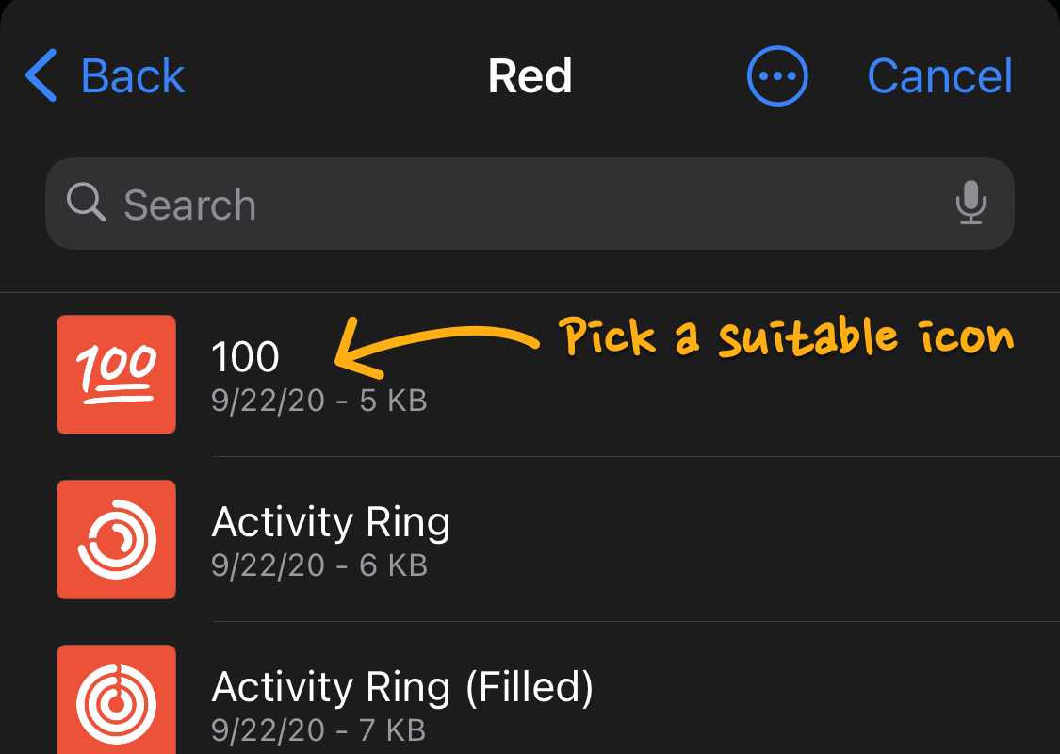The width and height of the screenshot is (1060, 754).
Task: Tap the 9/22/20 - 6 KB detail line
Action: coord(319,565)
